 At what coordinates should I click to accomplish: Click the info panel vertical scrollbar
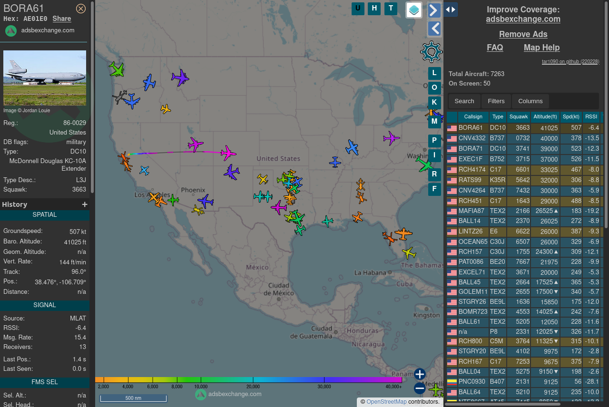click(92, 97)
